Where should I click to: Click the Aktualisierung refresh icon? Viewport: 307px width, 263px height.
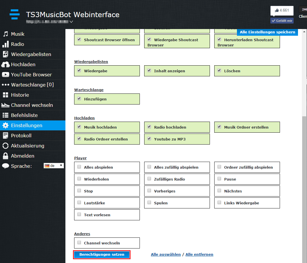6,146
